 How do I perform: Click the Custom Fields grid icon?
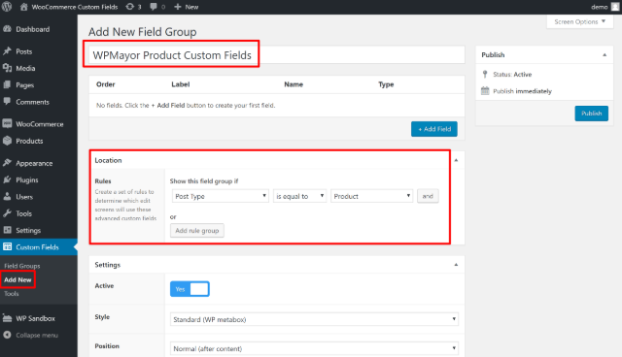click(x=7, y=246)
